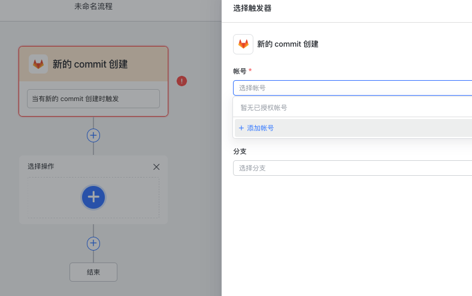Click the 帐号 field label
The width and height of the screenshot is (472, 296).
pyautogui.click(x=240, y=71)
